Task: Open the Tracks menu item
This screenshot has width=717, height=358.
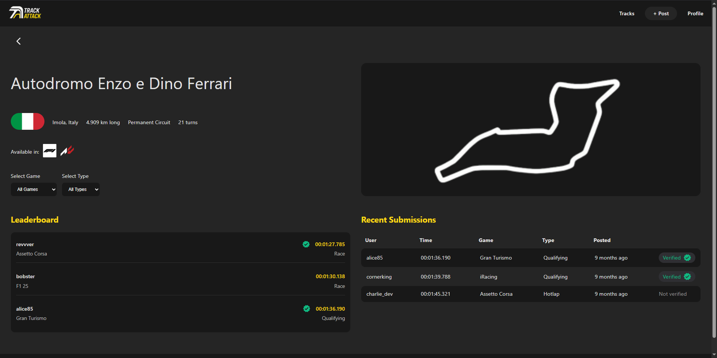Action: tap(627, 13)
